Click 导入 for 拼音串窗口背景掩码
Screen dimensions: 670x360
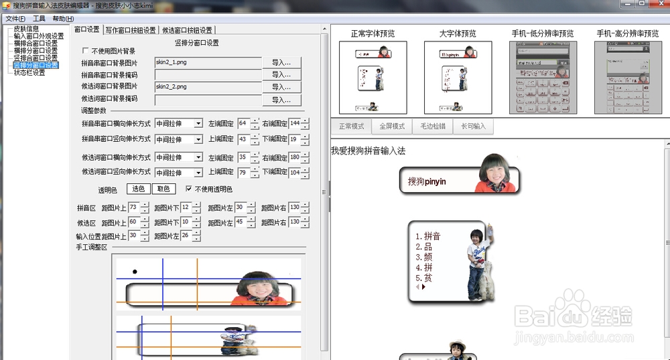pos(281,75)
